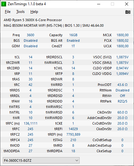The image size is (134, 166).
Task: Click the memory module dropdown arrow
Action: 77,160
